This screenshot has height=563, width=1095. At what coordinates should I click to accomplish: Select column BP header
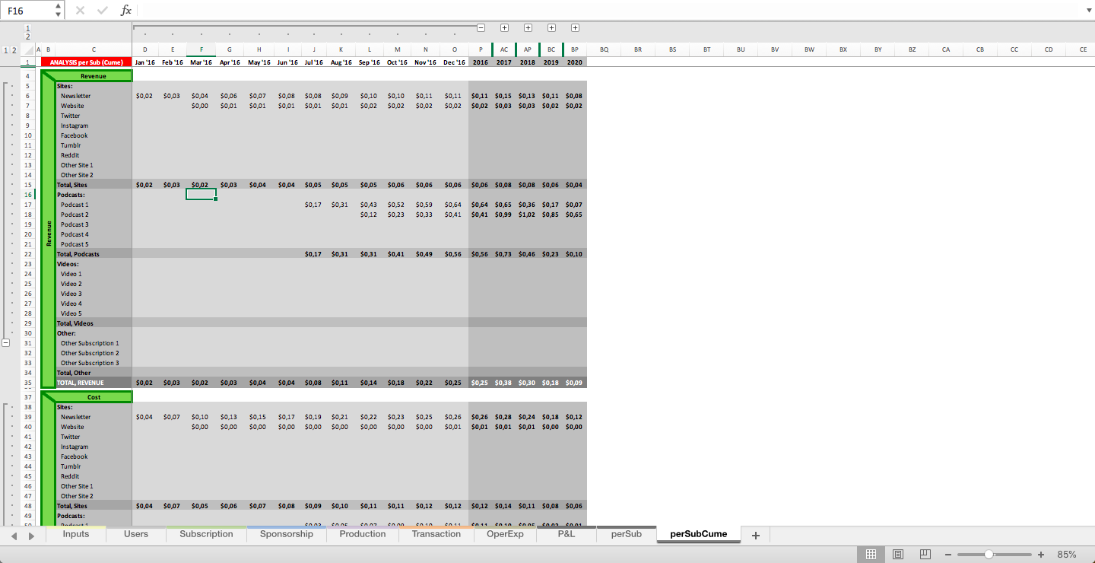click(x=575, y=49)
